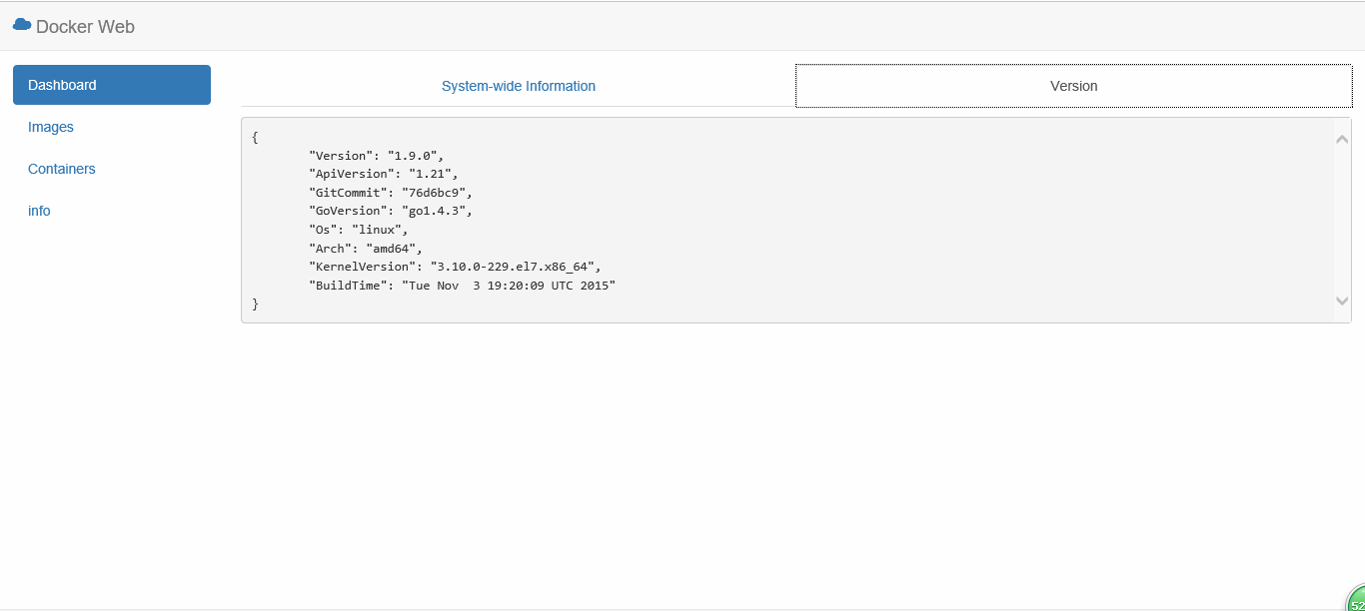Open the info sidebar link
The height and width of the screenshot is (611, 1365).
39,211
